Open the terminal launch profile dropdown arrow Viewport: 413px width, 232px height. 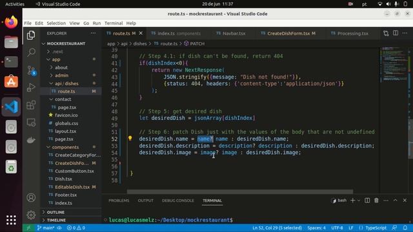tap(359, 200)
